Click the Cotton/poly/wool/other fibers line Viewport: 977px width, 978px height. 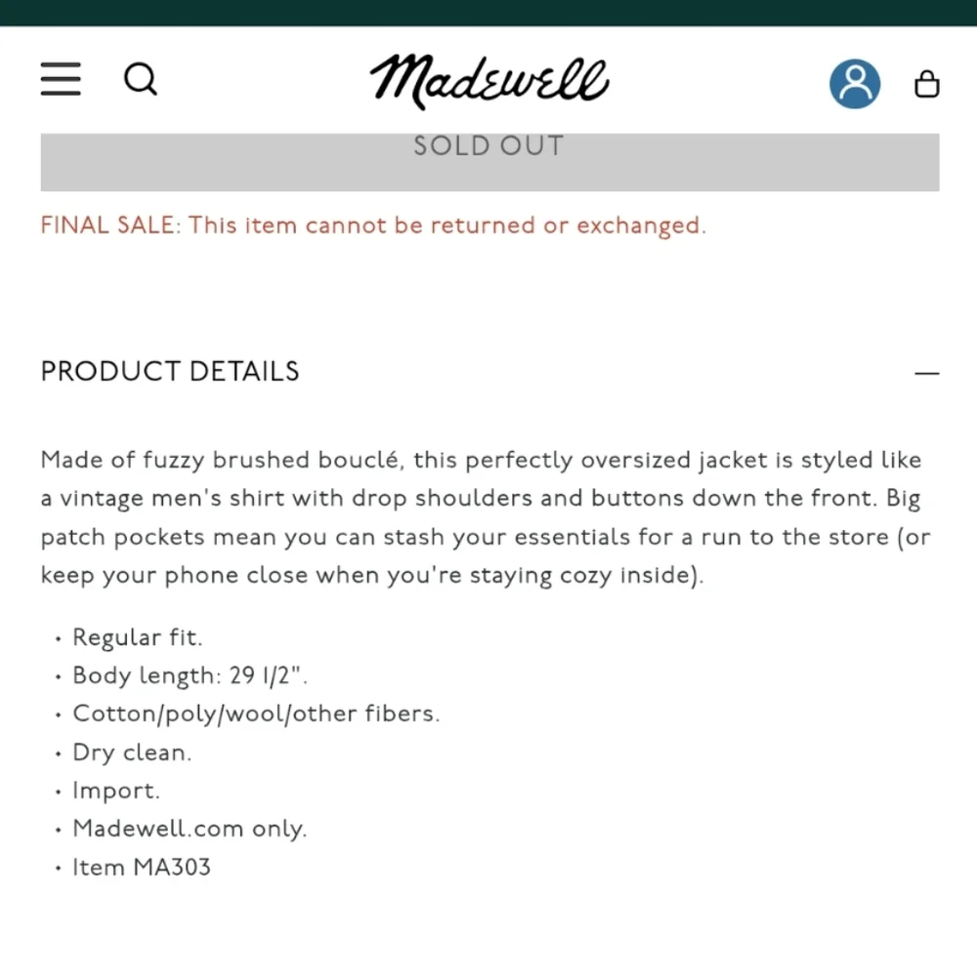tap(256, 714)
